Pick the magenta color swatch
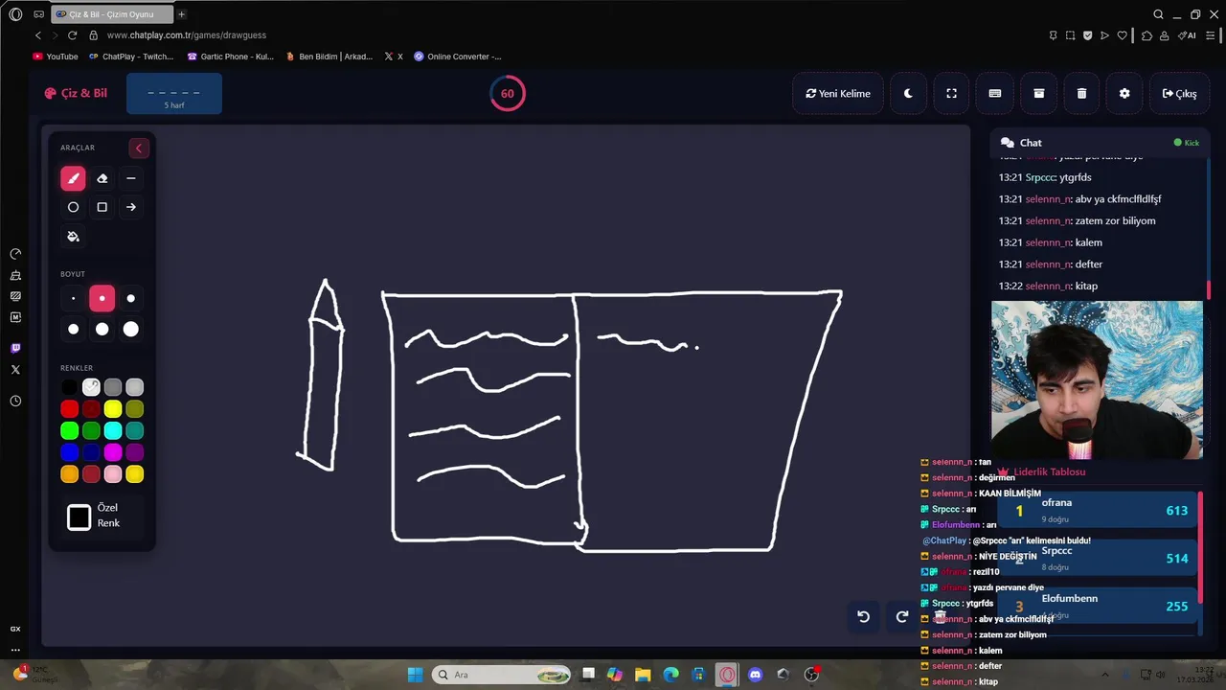1226x690 pixels. 113,452
